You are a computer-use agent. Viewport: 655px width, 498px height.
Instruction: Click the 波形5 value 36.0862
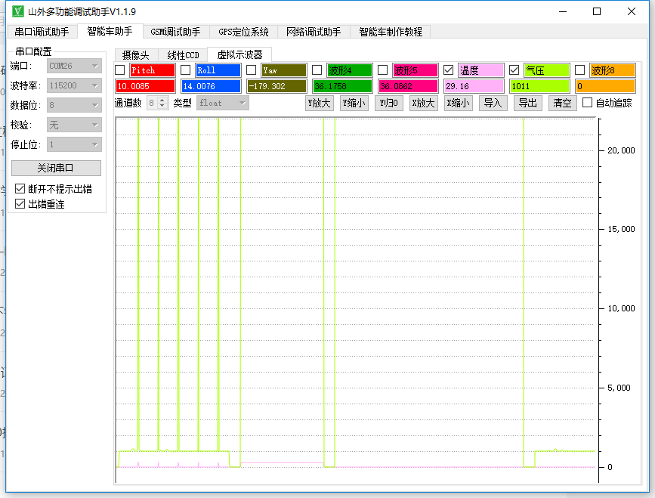(408, 86)
